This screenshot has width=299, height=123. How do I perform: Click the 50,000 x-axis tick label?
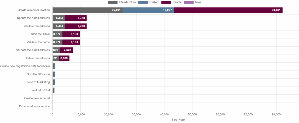[192, 115]
